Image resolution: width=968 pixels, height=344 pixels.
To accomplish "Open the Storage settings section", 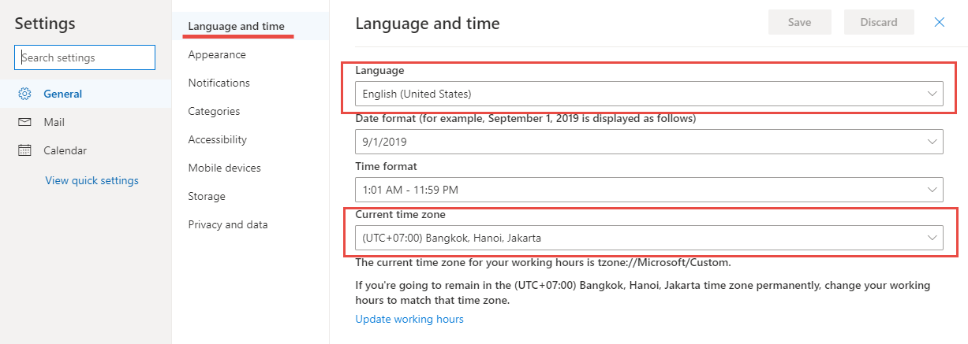I will coord(207,196).
